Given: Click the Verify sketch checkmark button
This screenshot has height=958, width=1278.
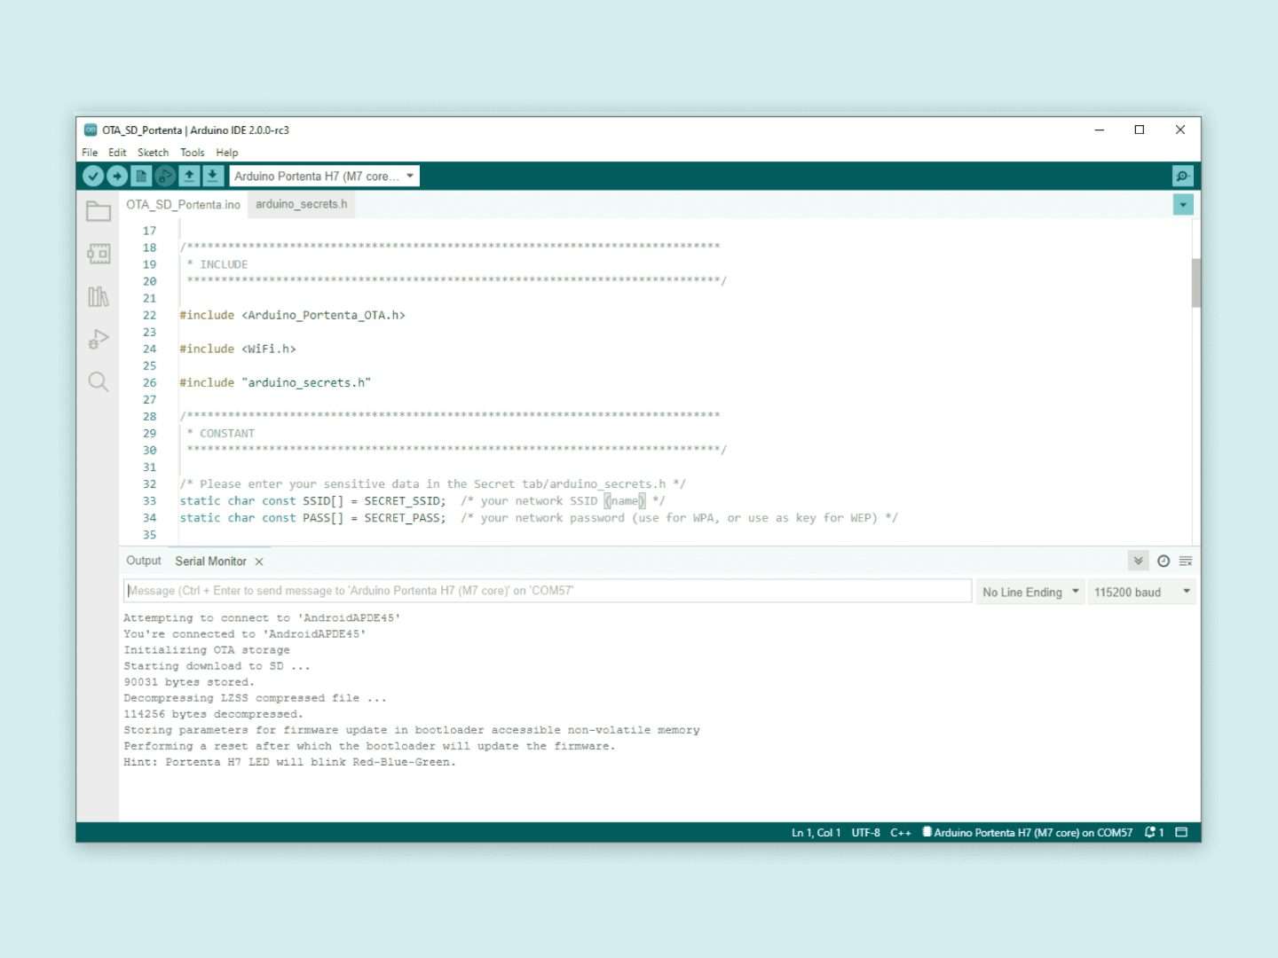Looking at the screenshot, I should 92,177.
